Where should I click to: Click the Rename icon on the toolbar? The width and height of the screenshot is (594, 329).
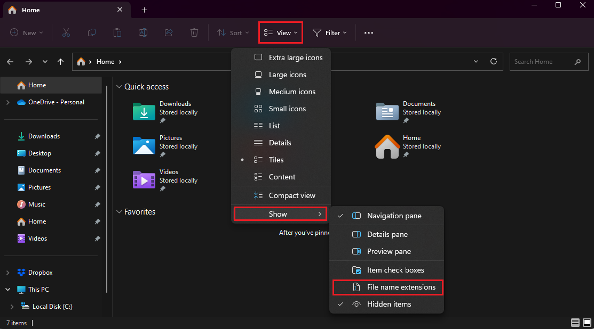(143, 32)
